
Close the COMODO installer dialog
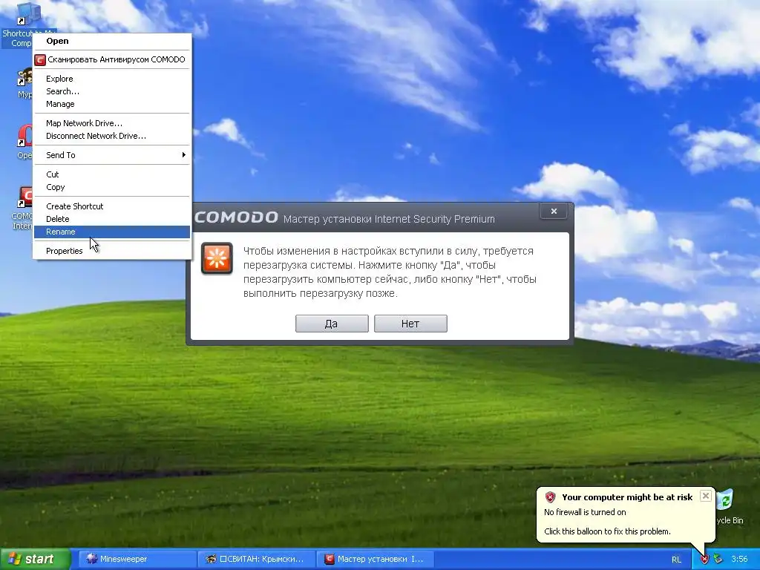coord(554,212)
